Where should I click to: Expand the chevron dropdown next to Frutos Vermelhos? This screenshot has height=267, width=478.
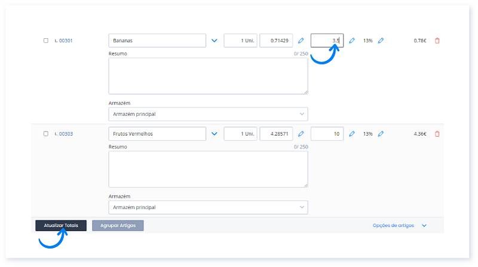tap(215, 134)
